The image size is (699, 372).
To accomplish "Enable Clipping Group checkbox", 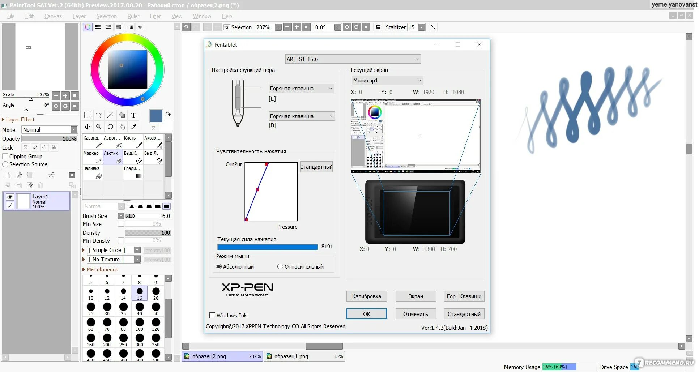I will click(x=5, y=157).
